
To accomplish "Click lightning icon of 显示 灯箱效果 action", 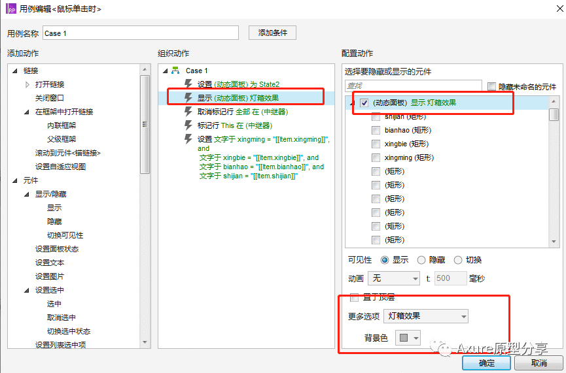I will click(x=188, y=97).
